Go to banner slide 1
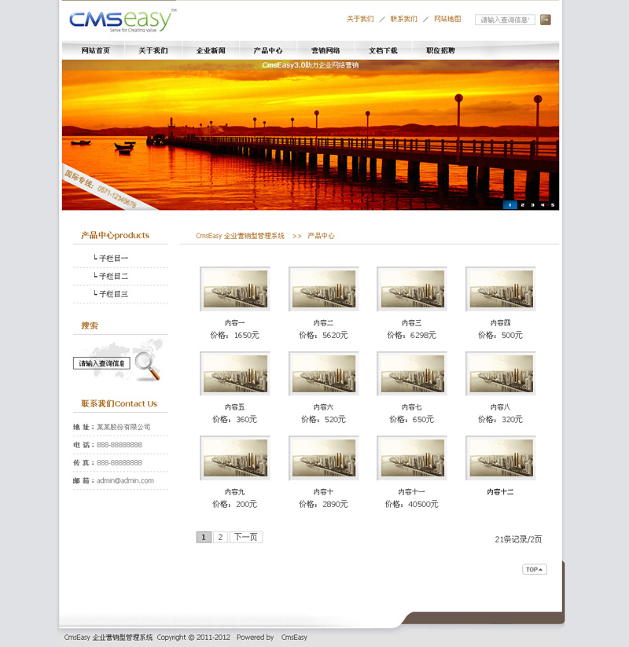Image resolution: width=629 pixels, height=647 pixels. pos(509,204)
